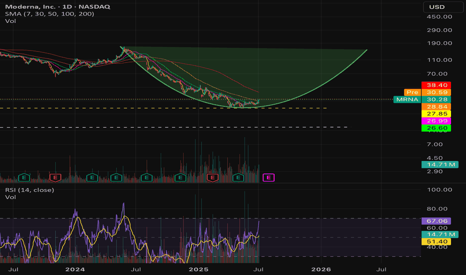The width and height of the screenshot is (466, 275).
Task: Click the 4.50 price axis label
Action: click(x=434, y=158)
